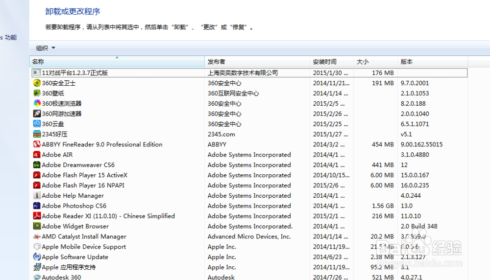
Task: Click the AMD Catalyst Install Manager icon
Action: (37, 236)
